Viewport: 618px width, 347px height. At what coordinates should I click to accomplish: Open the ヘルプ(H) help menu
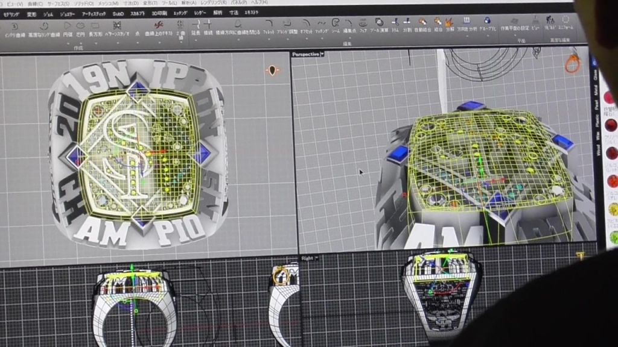click(260, 2)
